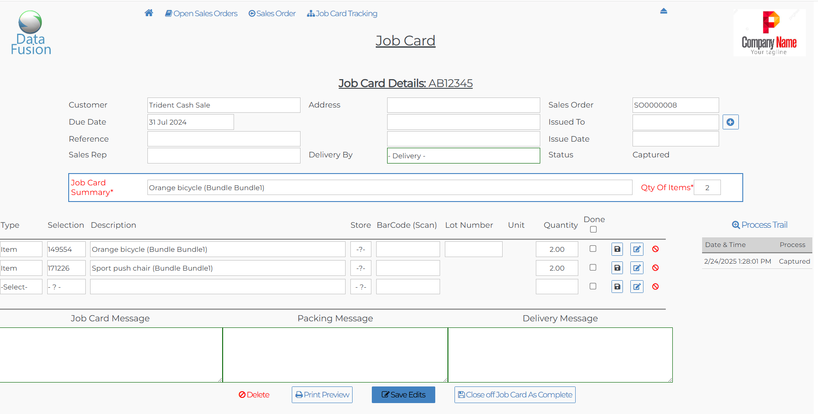Open Store dropdown for Orange bicycle row

click(x=360, y=249)
